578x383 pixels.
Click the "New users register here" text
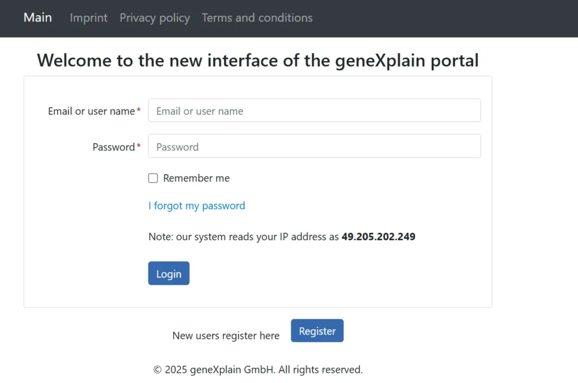226,336
